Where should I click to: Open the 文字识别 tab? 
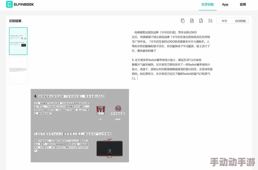208,4
